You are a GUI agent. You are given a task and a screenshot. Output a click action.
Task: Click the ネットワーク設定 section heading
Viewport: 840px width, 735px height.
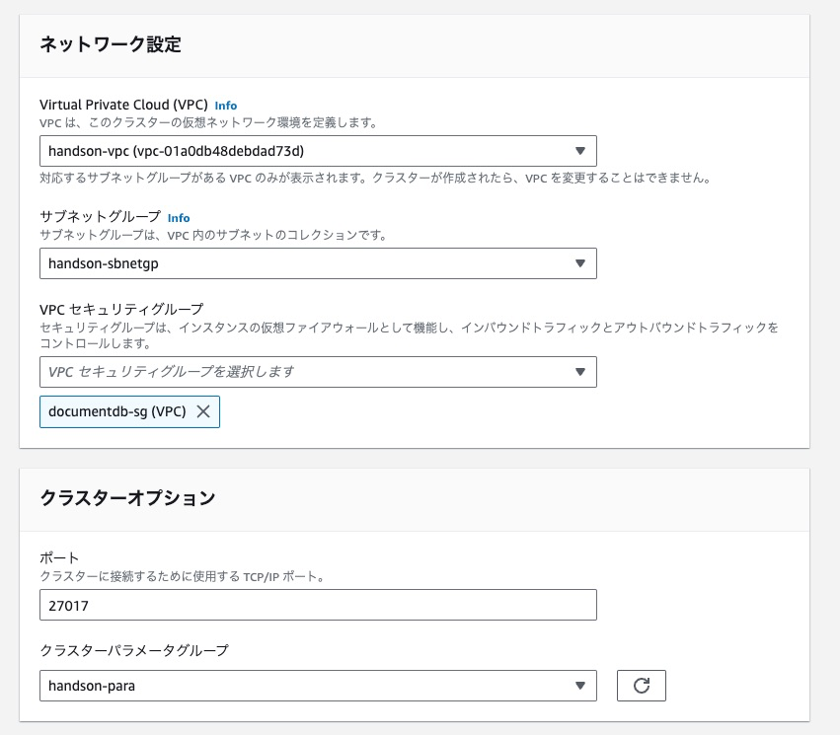coord(111,43)
